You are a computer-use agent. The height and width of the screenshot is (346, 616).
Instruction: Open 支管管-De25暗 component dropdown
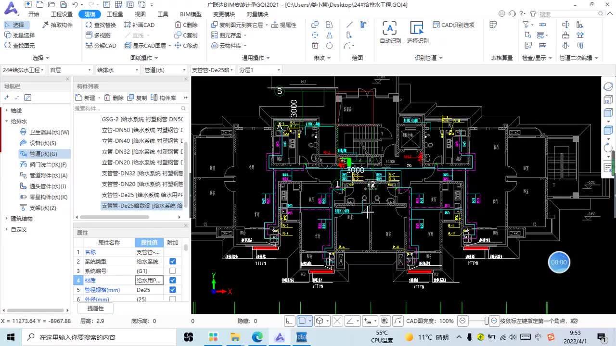[213, 70]
